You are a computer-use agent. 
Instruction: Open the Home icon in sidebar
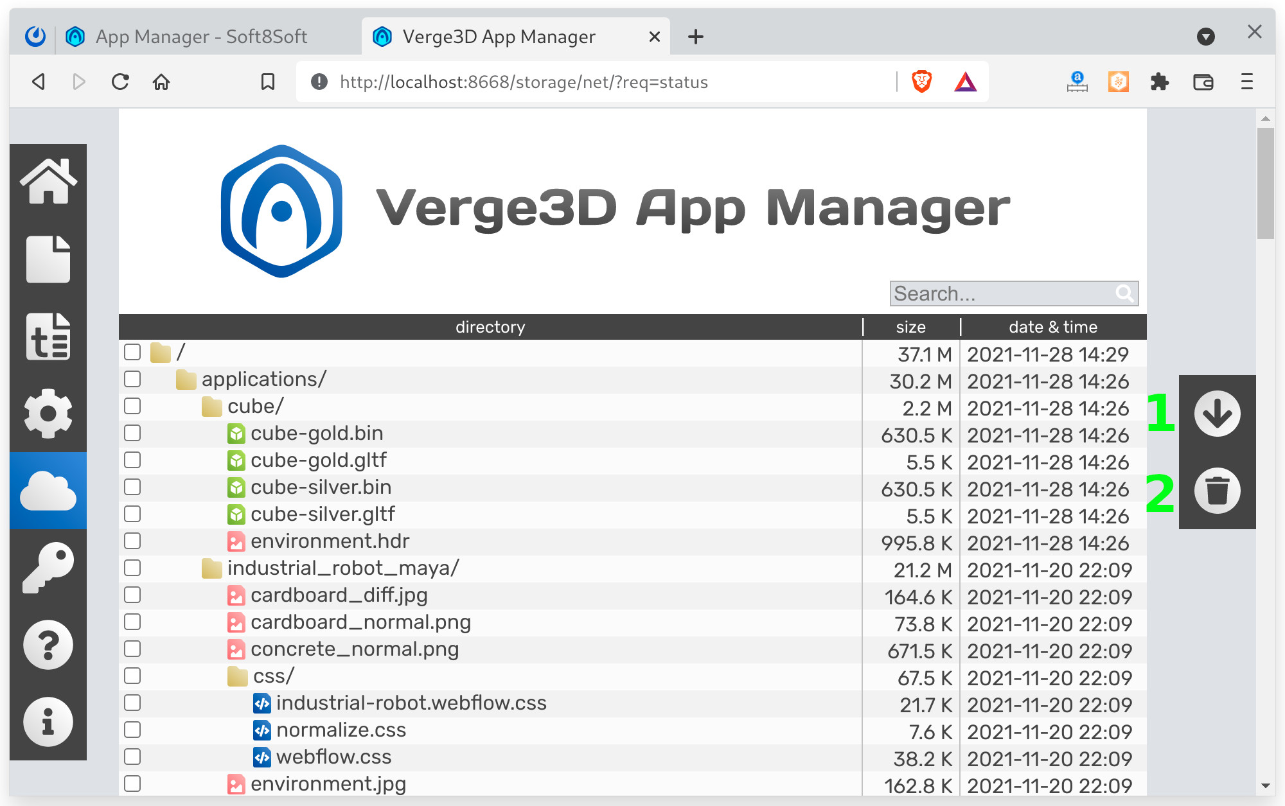coord(48,182)
